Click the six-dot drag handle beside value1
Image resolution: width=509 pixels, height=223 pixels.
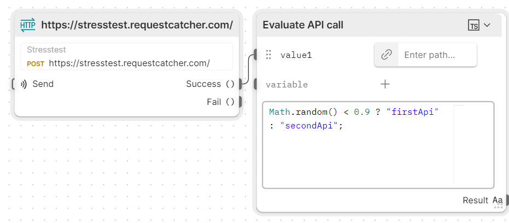pyautogui.click(x=268, y=55)
